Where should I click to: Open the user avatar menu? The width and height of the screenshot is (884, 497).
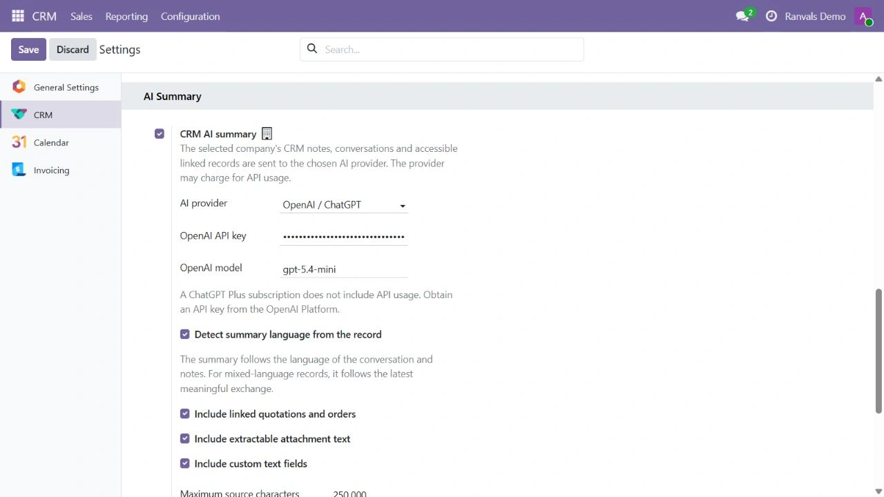tap(863, 16)
